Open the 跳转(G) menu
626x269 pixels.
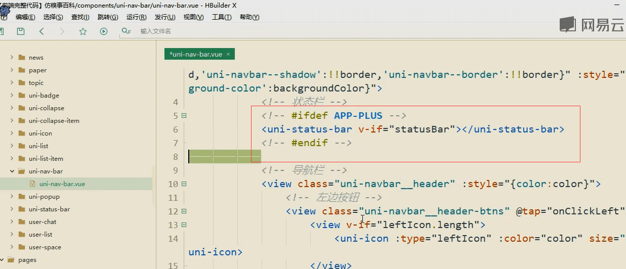[x=107, y=17]
